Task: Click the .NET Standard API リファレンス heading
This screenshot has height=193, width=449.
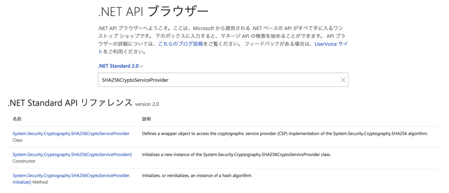Action: (70, 103)
